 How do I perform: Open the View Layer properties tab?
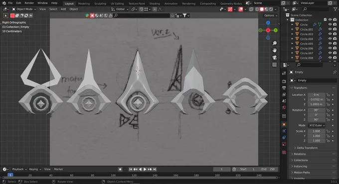pyautogui.click(x=284, y=94)
